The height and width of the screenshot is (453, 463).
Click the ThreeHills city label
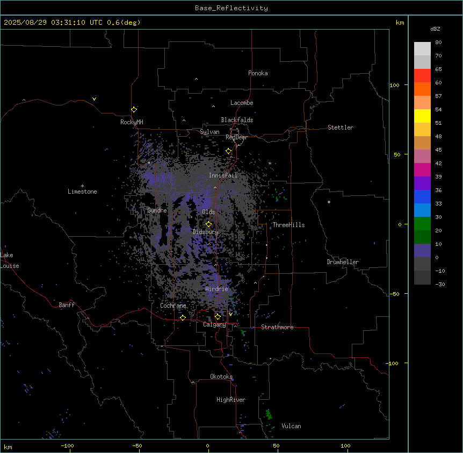[x=288, y=225]
